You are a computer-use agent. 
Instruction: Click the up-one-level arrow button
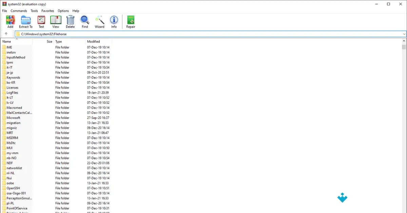point(7,34)
